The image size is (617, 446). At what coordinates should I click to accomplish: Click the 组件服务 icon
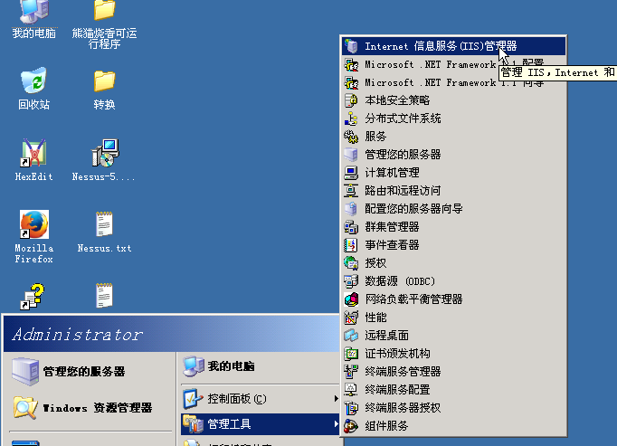[x=351, y=426]
